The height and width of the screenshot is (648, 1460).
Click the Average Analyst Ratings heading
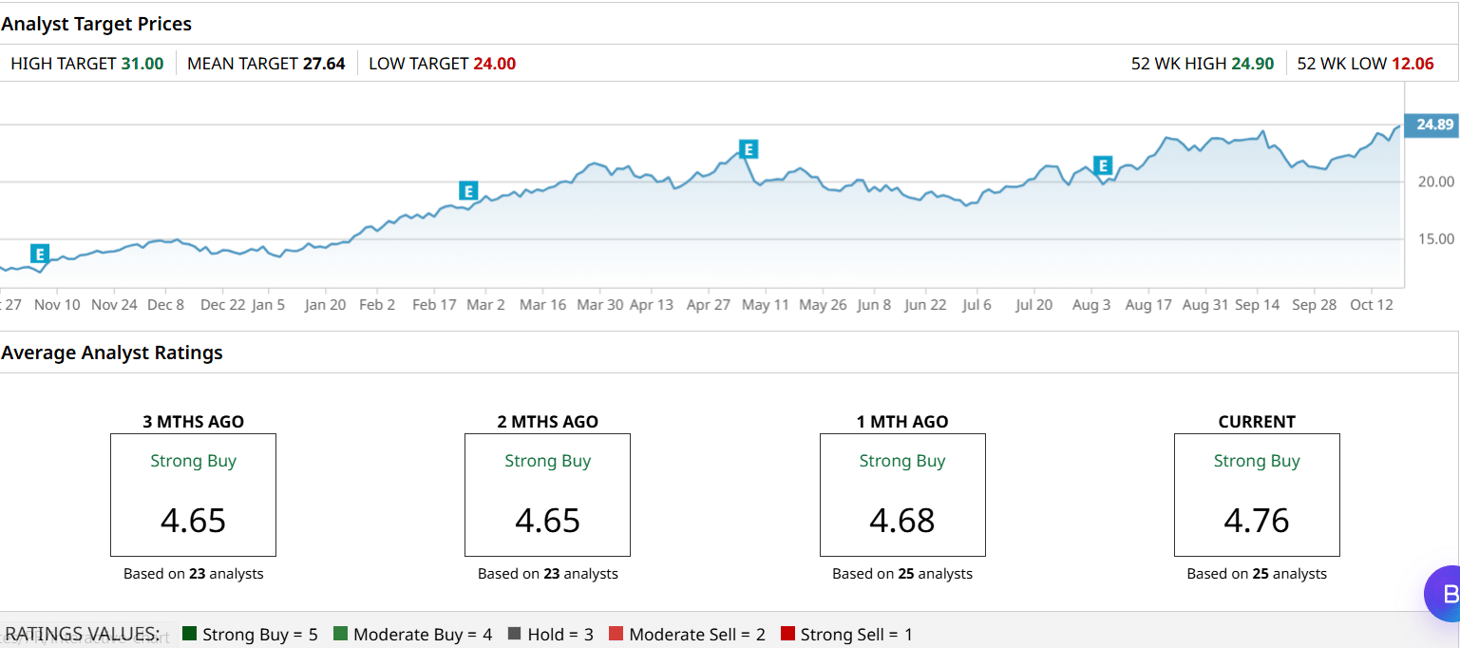click(112, 353)
